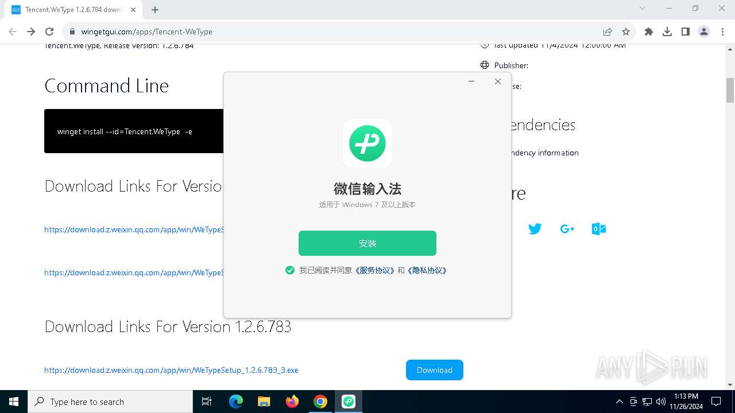Open Windows Start menu
This screenshot has width=735, height=413.
pyautogui.click(x=14, y=402)
